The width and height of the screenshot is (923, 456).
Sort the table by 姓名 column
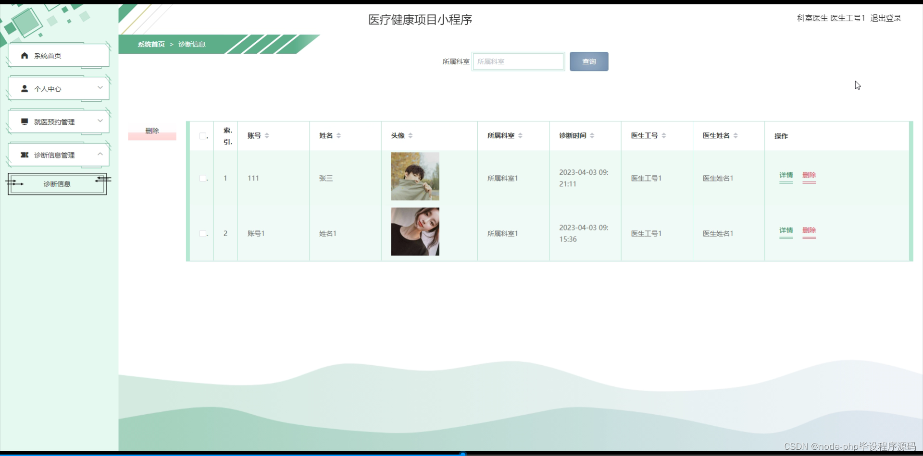coord(338,135)
